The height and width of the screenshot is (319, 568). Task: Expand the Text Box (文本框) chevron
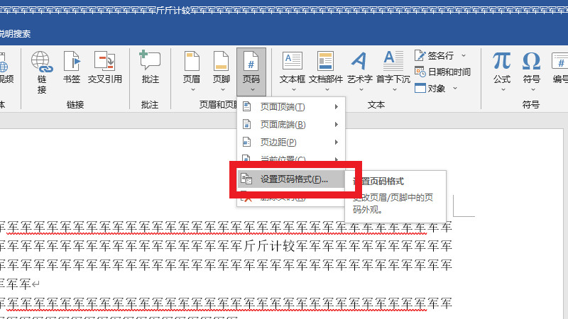(294, 89)
